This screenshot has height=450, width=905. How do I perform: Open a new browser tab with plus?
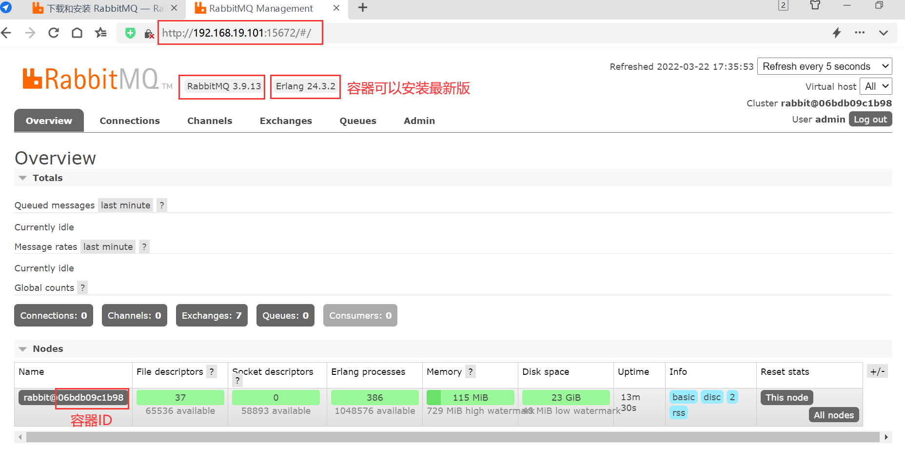click(363, 8)
